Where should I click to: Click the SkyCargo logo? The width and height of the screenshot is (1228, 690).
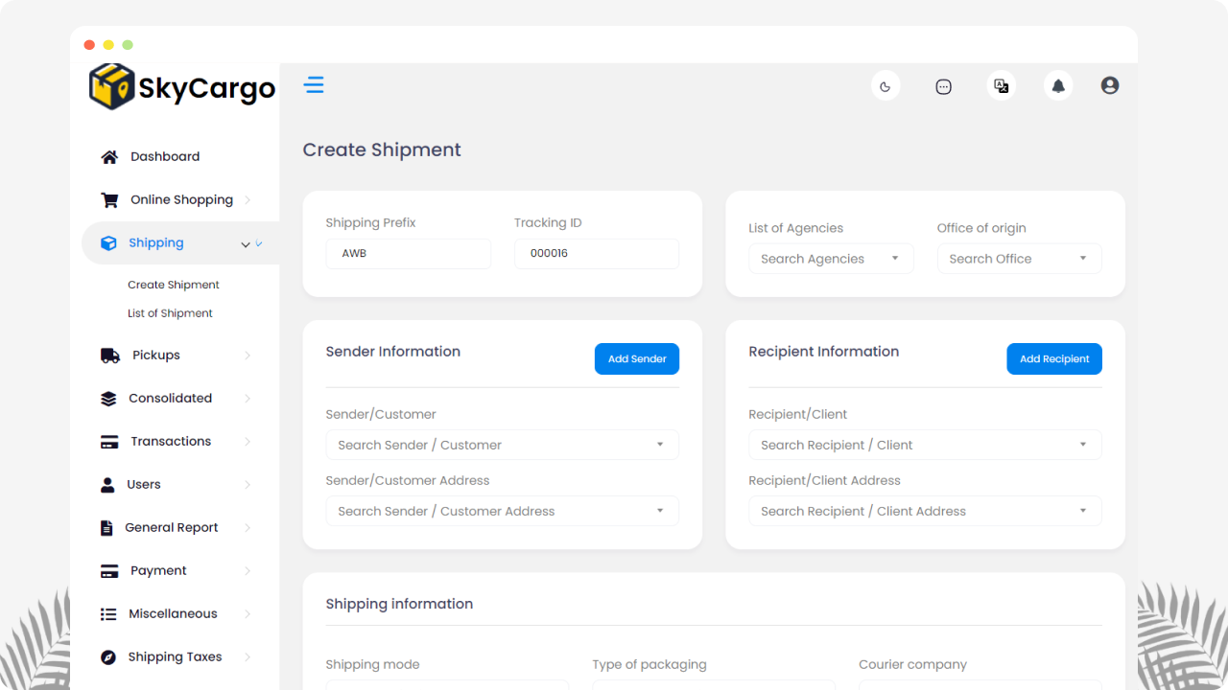[x=182, y=87]
